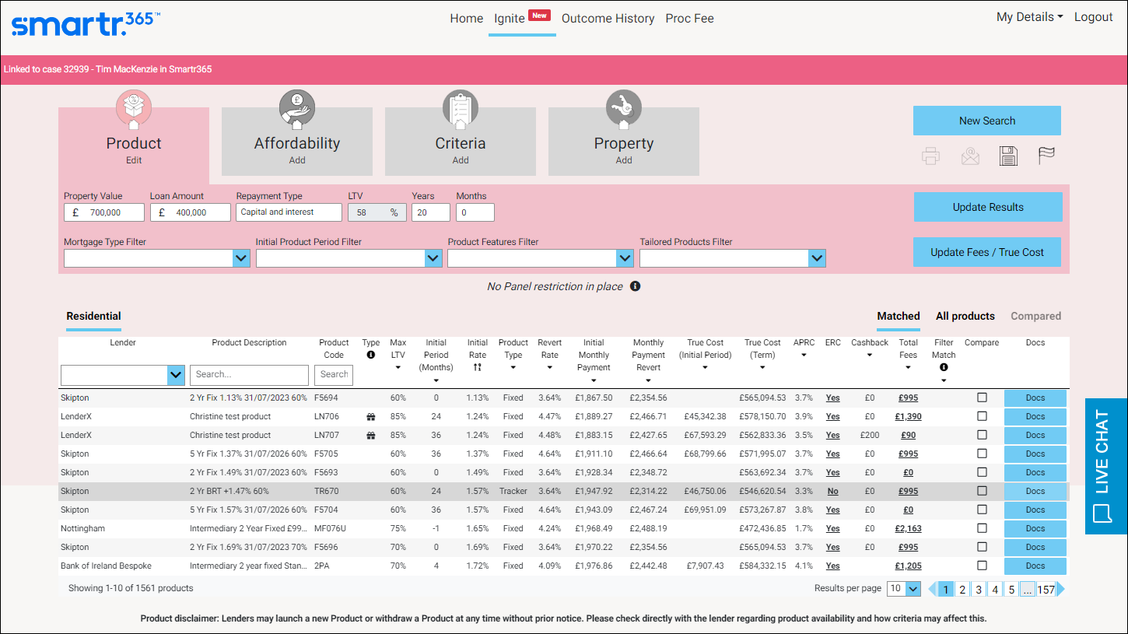The image size is (1128, 634).
Task: Tick Compare checkbox for Skipton TR670
Action: pyautogui.click(x=982, y=491)
